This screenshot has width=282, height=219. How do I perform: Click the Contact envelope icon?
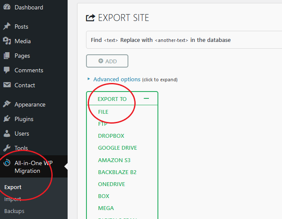7,85
